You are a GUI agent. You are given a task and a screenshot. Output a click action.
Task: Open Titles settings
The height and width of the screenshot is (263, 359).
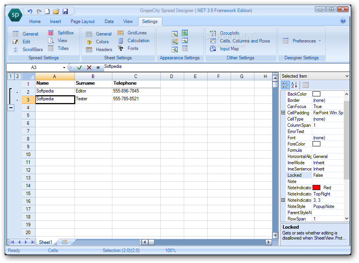(x=58, y=48)
